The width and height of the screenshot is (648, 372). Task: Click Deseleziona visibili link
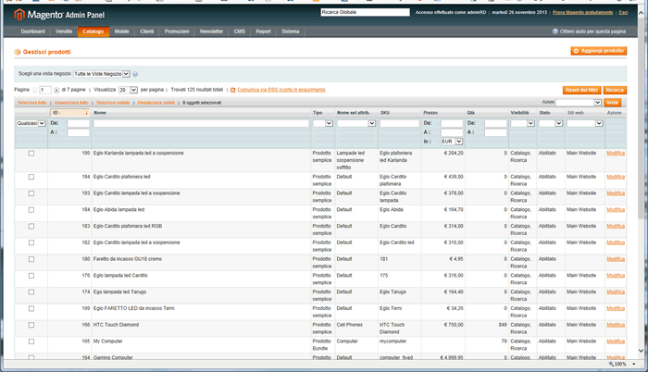point(156,103)
